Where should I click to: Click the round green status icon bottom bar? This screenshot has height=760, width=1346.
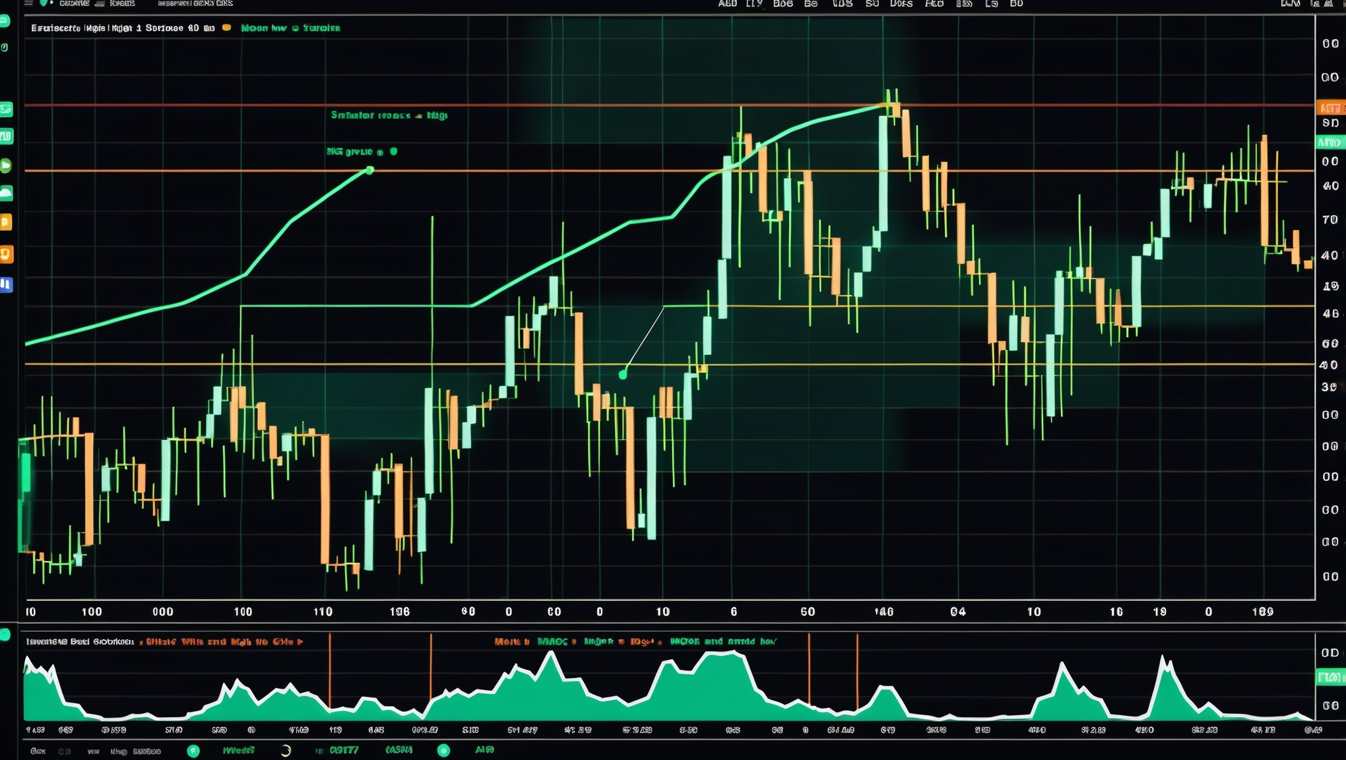[193, 751]
